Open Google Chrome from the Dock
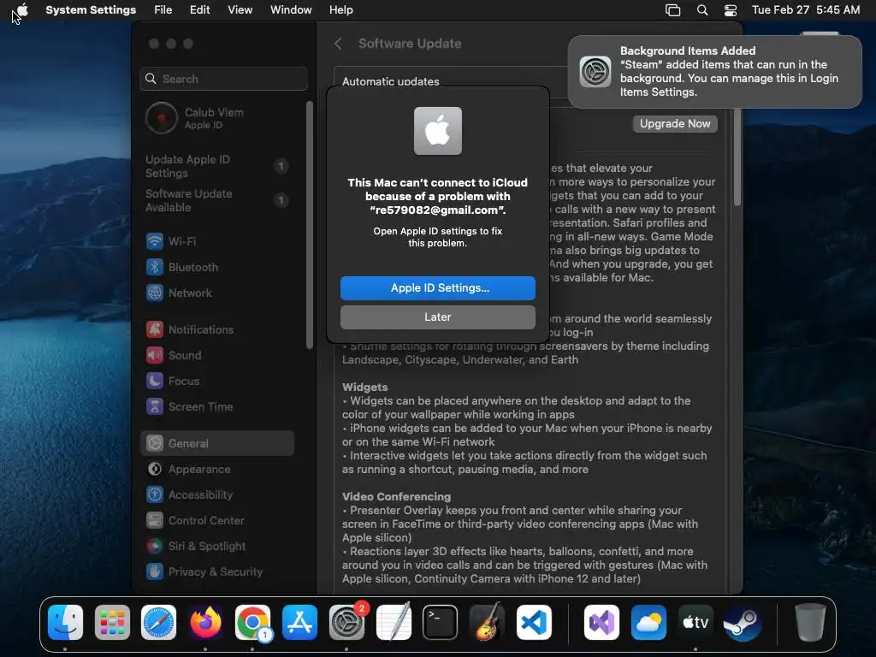 click(x=252, y=623)
